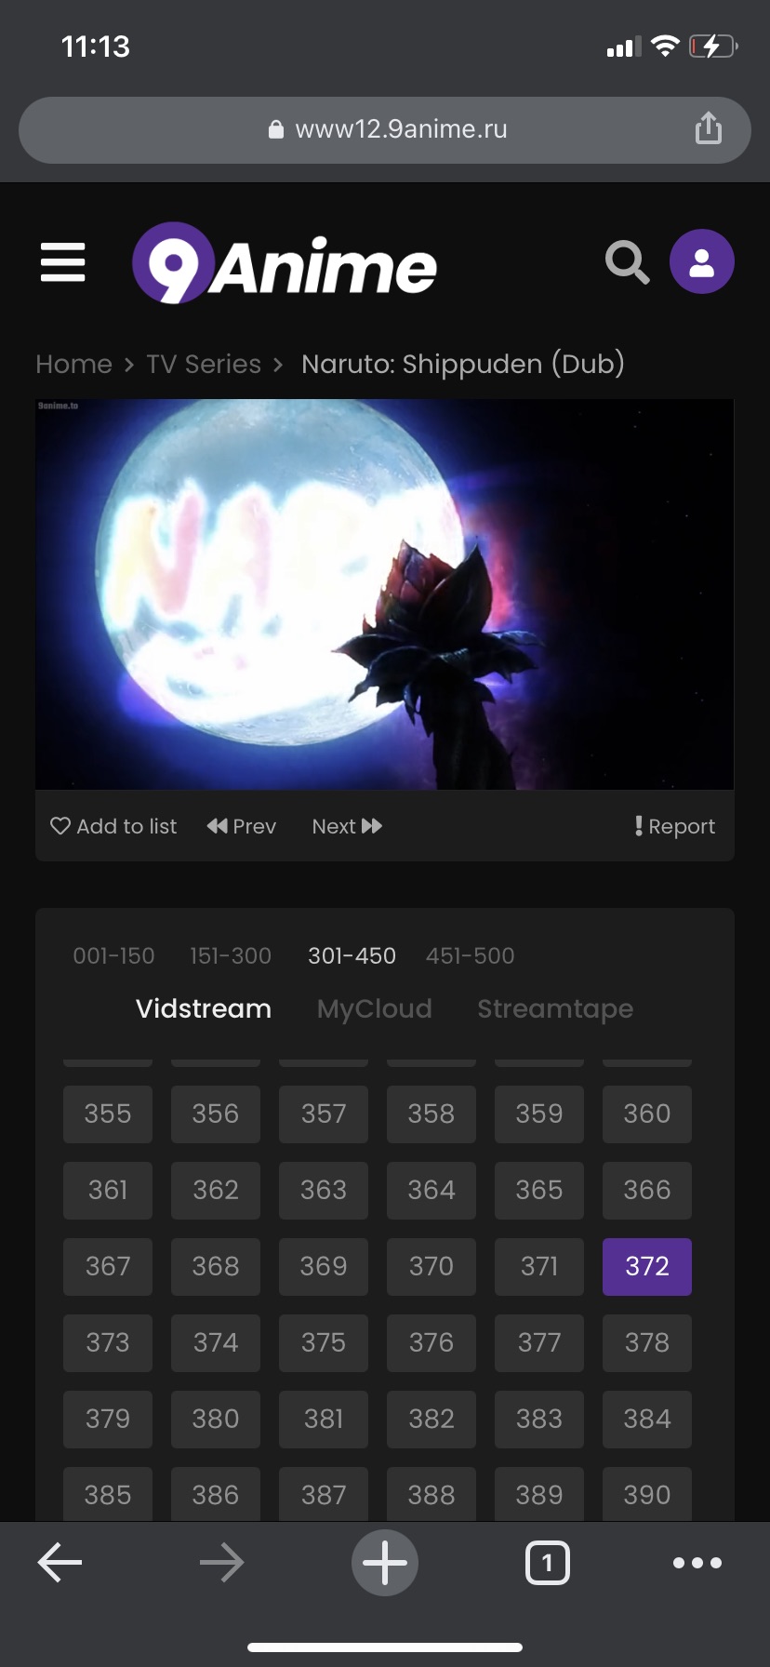Go back with browser back arrow
Viewport: 770px width, 1667px height.
[x=60, y=1563]
